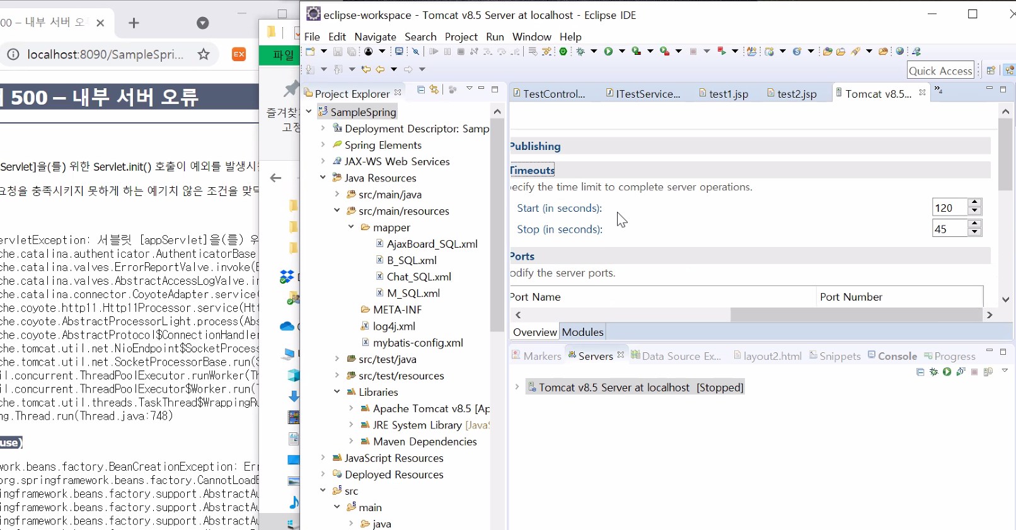Click the Debug bug icon in main toolbar
This screenshot has height=530, width=1016.
[x=580, y=51]
